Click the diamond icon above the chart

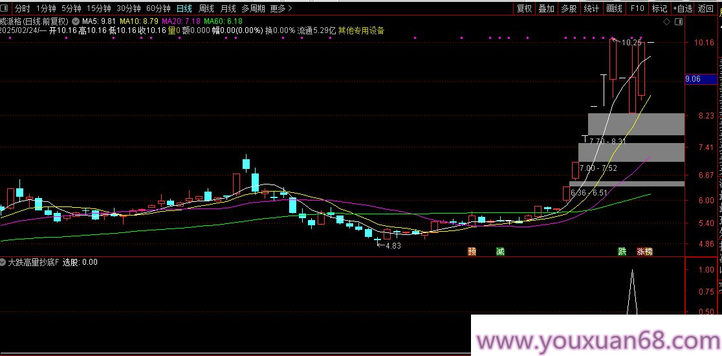pyautogui.click(x=666, y=21)
